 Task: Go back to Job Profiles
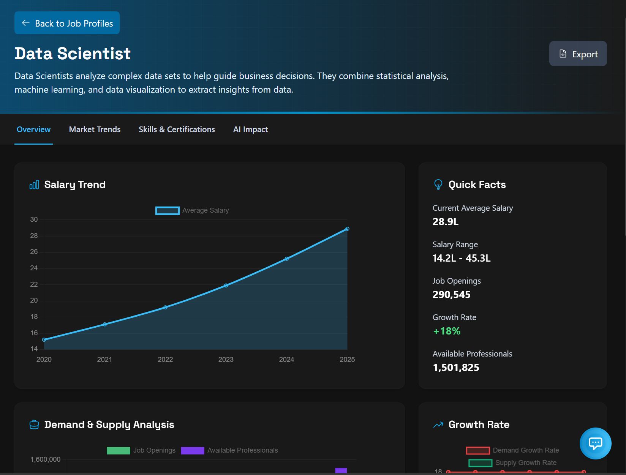pyautogui.click(x=67, y=23)
